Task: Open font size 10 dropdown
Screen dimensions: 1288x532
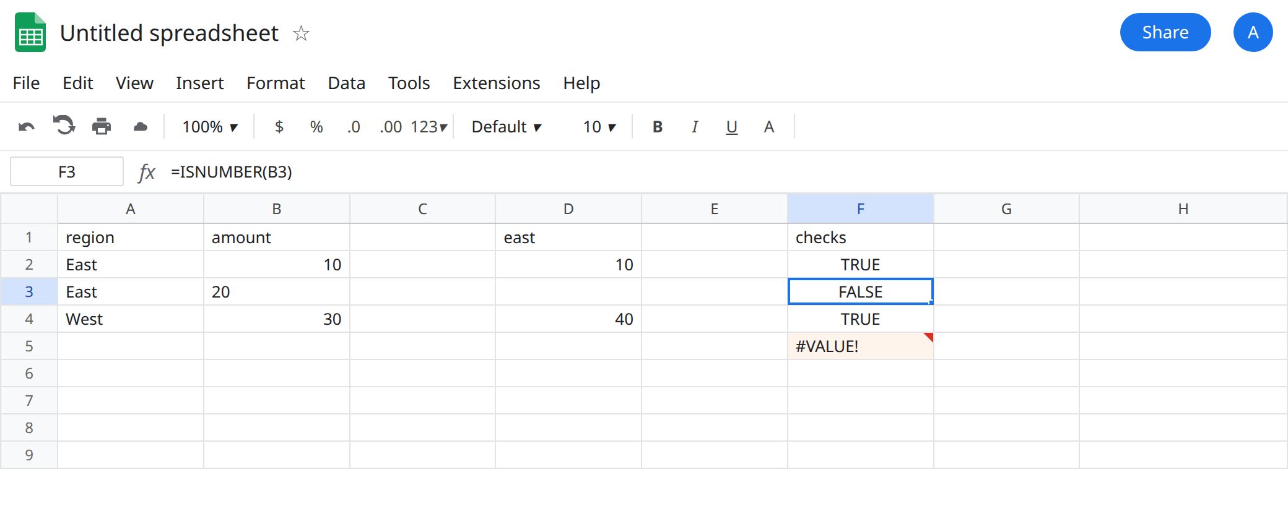Action: coord(599,127)
